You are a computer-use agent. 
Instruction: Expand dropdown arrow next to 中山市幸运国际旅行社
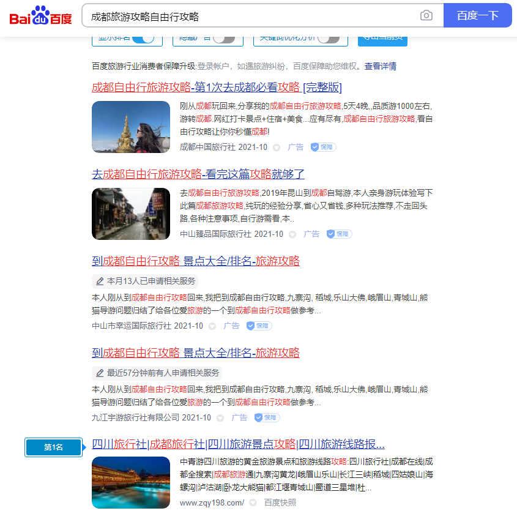pos(212,326)
